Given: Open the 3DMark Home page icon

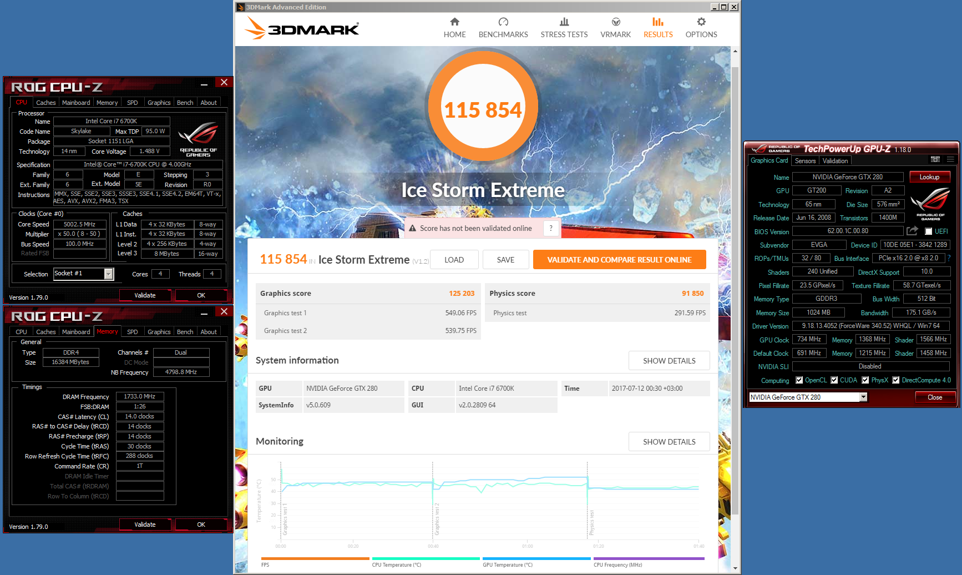Looking at the screenshot, I should [454, 22].
